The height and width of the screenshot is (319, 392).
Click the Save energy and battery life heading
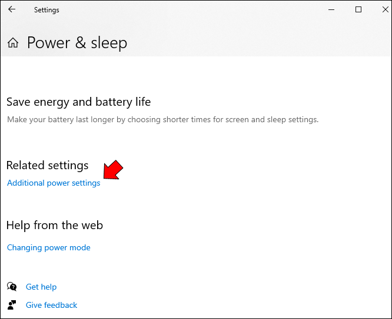click(x=78, y=102)
